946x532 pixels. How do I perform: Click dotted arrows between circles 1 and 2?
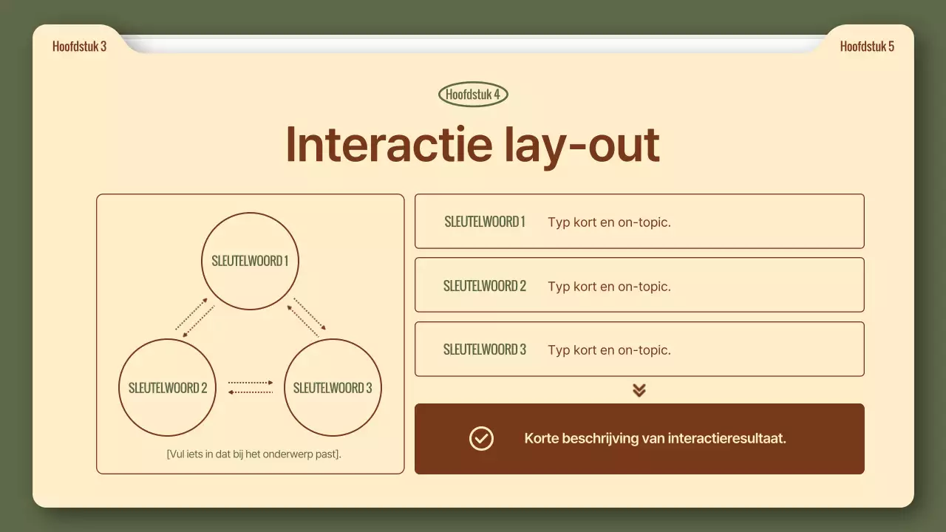pos(195,318)
